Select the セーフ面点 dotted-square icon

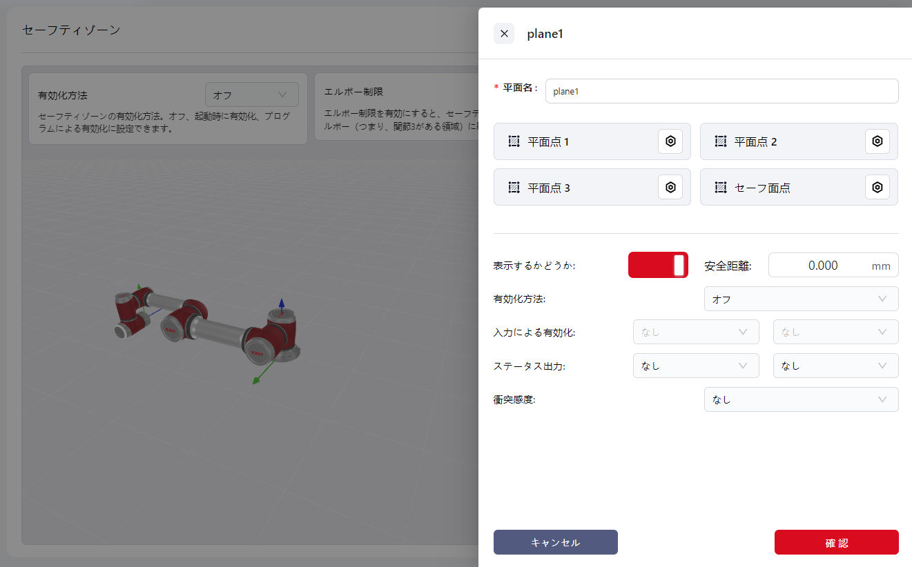point(720,187)
